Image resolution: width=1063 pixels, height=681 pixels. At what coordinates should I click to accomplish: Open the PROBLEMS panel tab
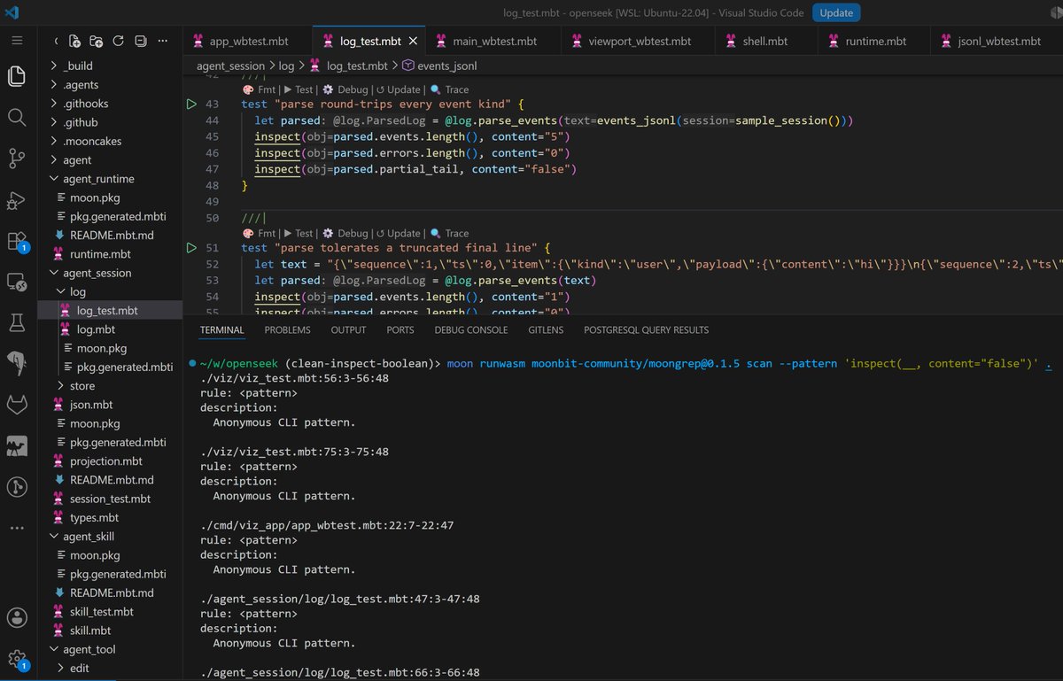tap(287, 330)
